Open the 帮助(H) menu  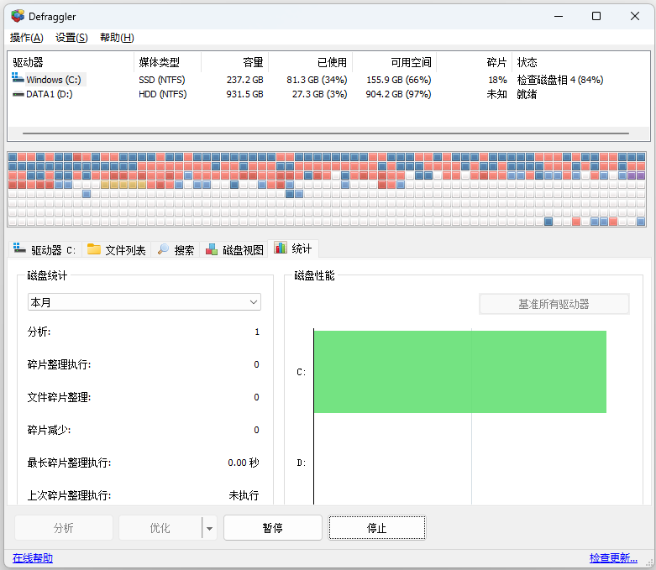[117, 38]
